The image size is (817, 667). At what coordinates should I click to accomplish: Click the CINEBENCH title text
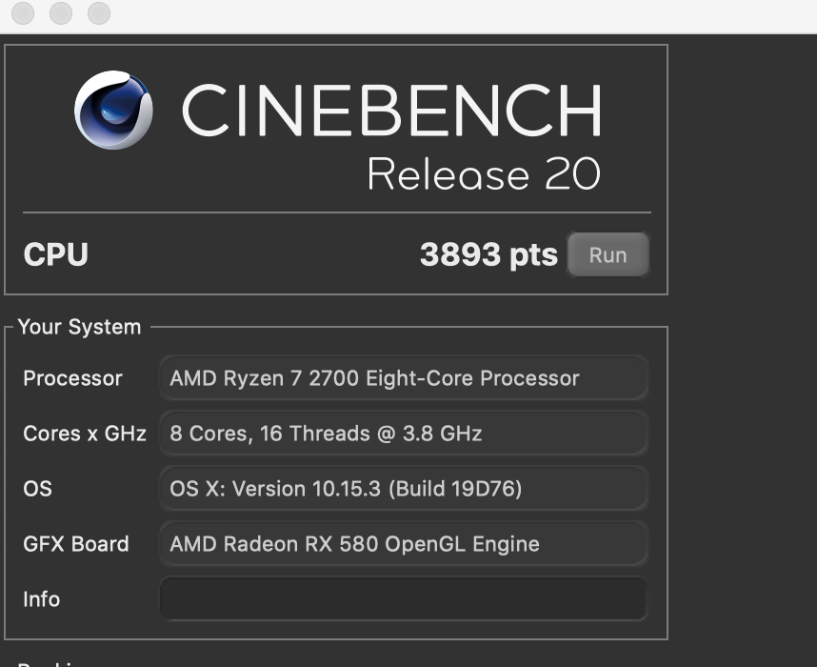(x=392, y=111)
